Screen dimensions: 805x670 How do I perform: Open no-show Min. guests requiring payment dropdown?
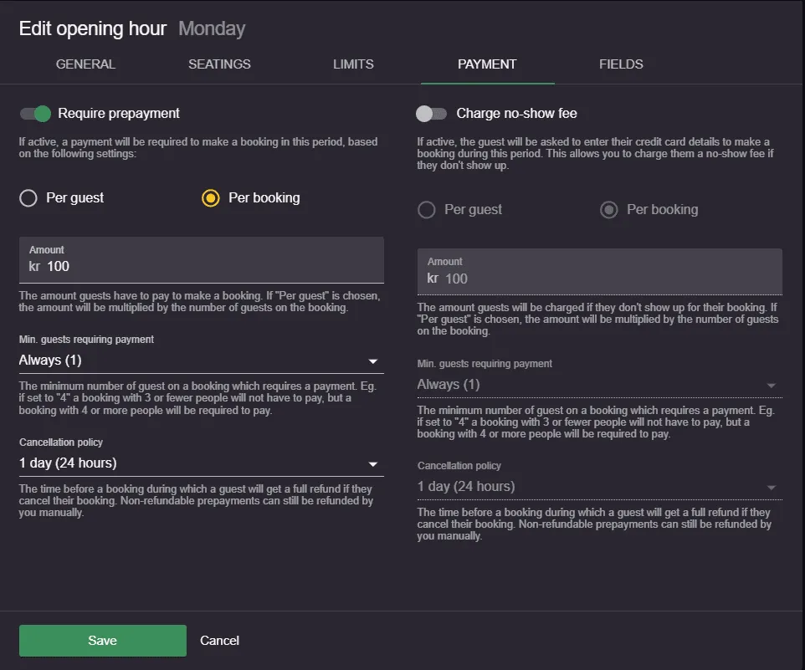(x=600, y=385)
